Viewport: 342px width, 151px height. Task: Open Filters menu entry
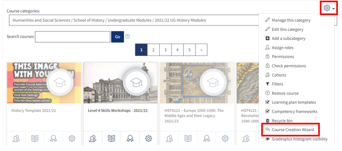click(278, 84)
